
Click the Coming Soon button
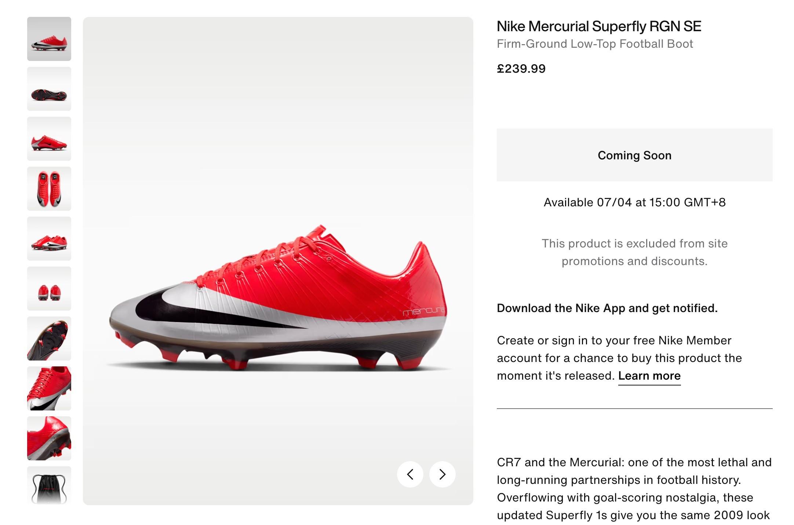pyautogui.click(x=634, y=155)
